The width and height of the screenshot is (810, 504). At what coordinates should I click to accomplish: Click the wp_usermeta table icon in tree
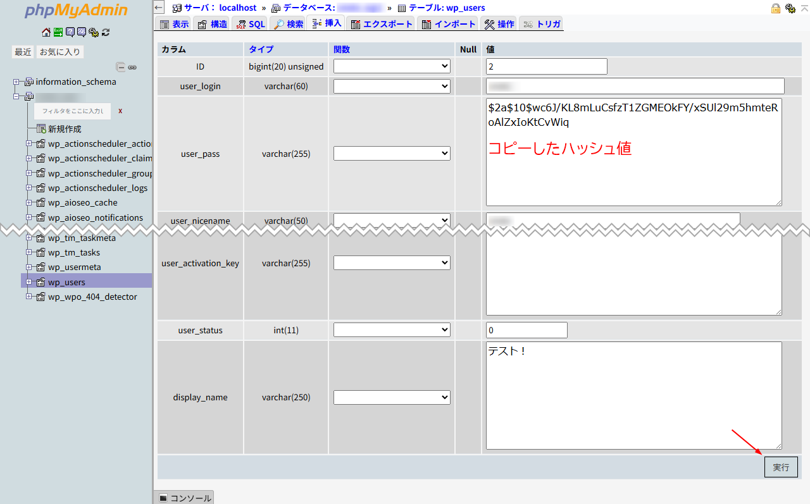(41, 267)
